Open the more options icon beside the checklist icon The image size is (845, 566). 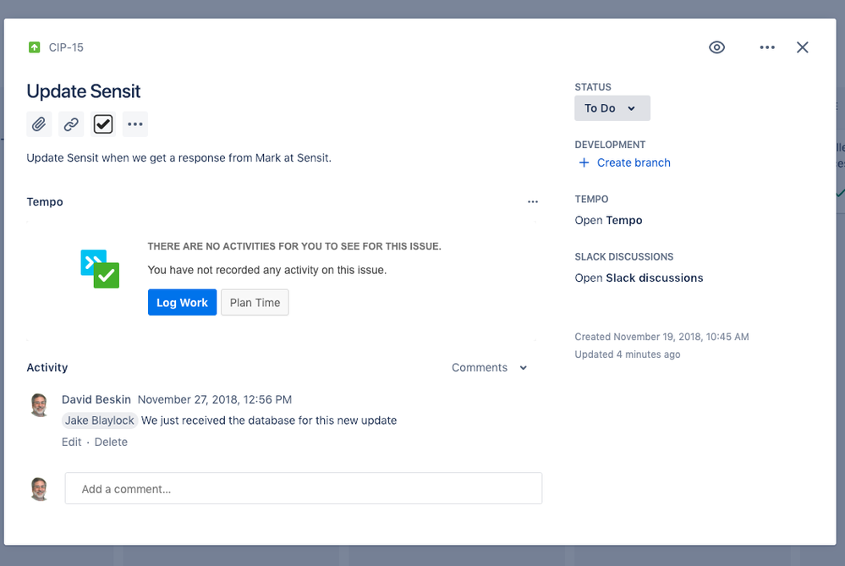[134, 124]
